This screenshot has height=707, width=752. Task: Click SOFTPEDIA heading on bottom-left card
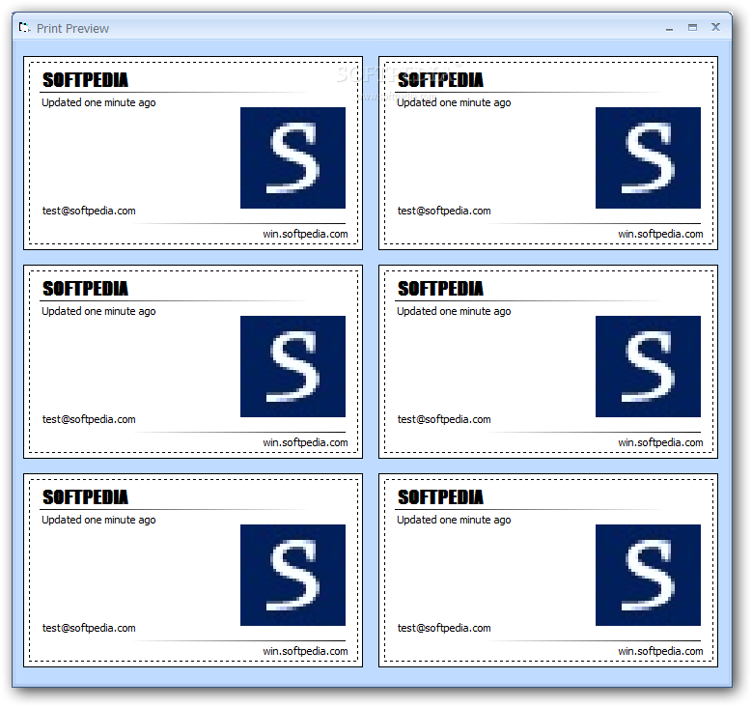(85, 497)
